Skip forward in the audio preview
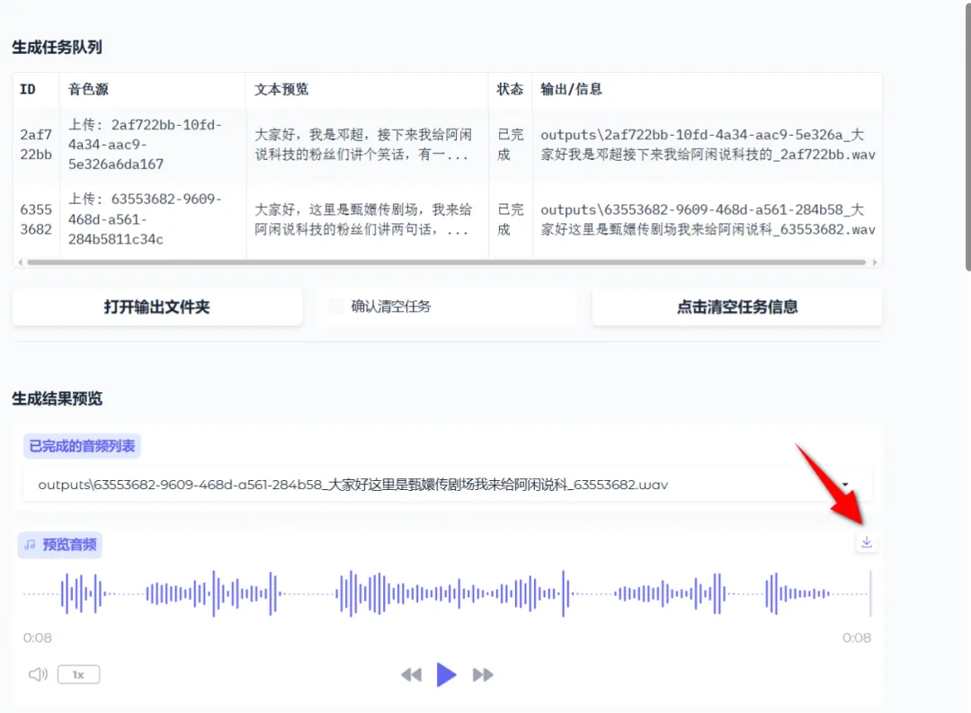The height and width of the screenshot is (713, 971). (x=484, y=674)
